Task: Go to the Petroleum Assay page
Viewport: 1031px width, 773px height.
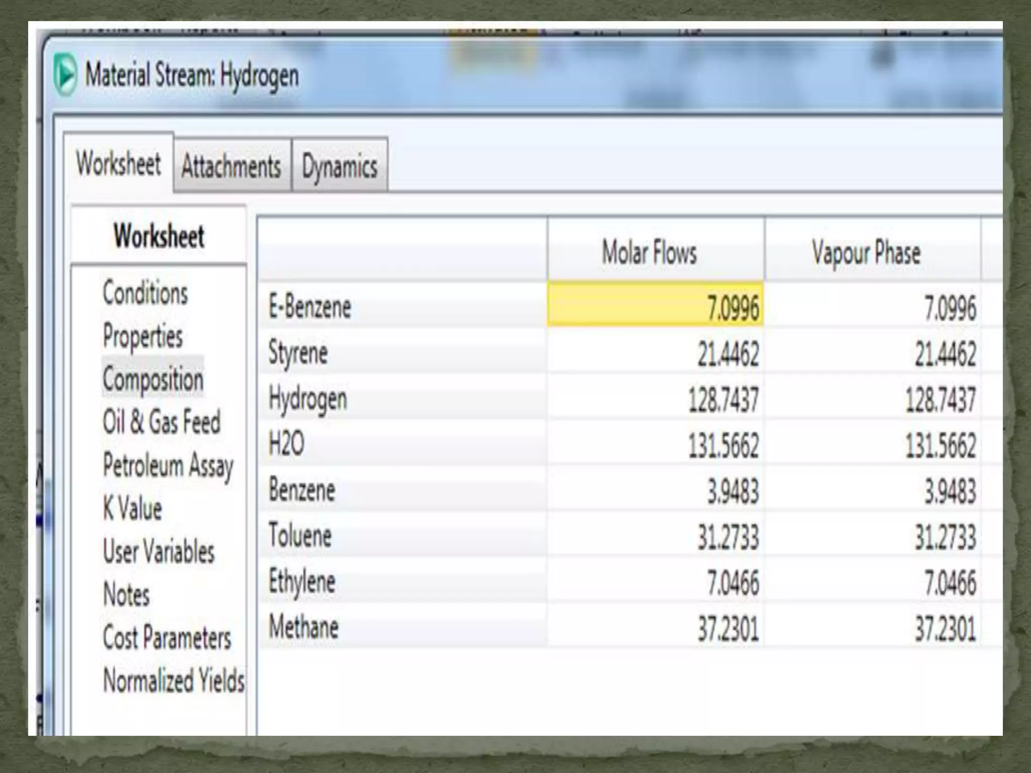Action: click(x=168, y=465)
